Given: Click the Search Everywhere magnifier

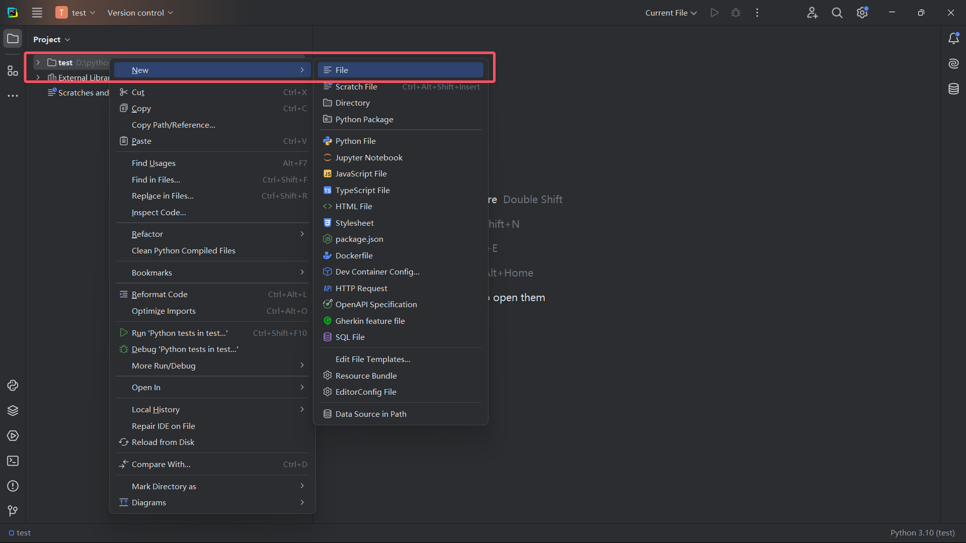Looking at the screenshot, I should 837,13.
